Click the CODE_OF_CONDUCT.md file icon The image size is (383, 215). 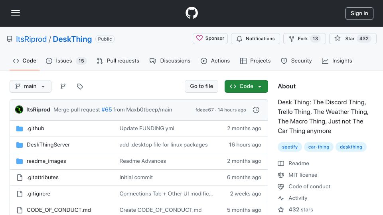click(20, 210)
